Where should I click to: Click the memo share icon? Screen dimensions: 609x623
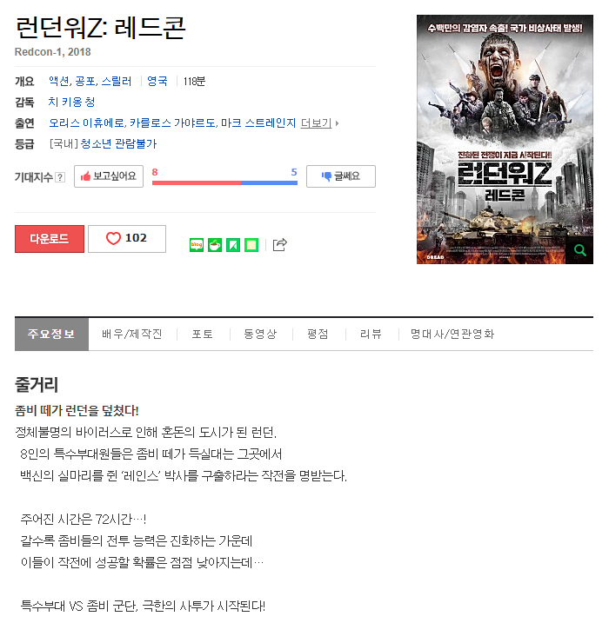(251, 245)
